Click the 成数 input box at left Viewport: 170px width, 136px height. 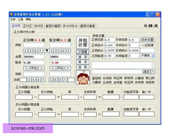click(23, 80)
